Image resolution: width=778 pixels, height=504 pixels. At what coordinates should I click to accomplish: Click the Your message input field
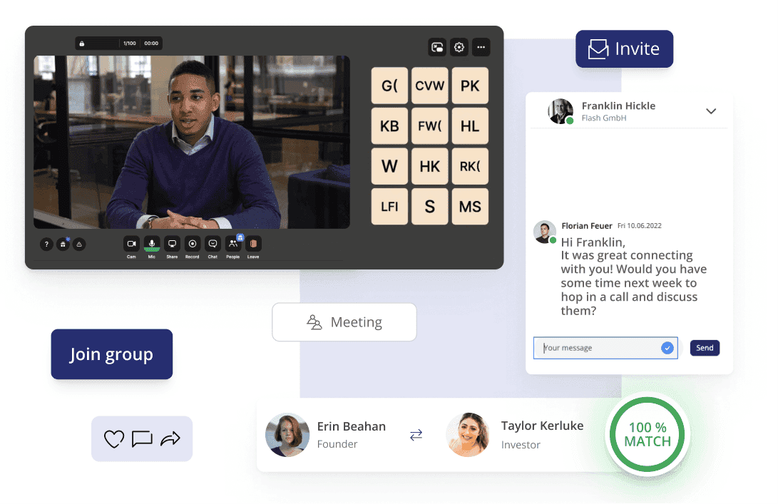coord(598,348)
